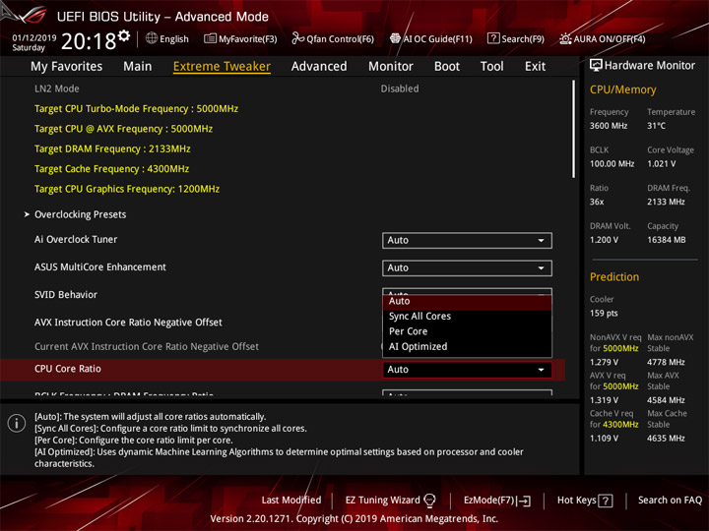Click the 20:18 clock display
709x531 pixels.
89,41
